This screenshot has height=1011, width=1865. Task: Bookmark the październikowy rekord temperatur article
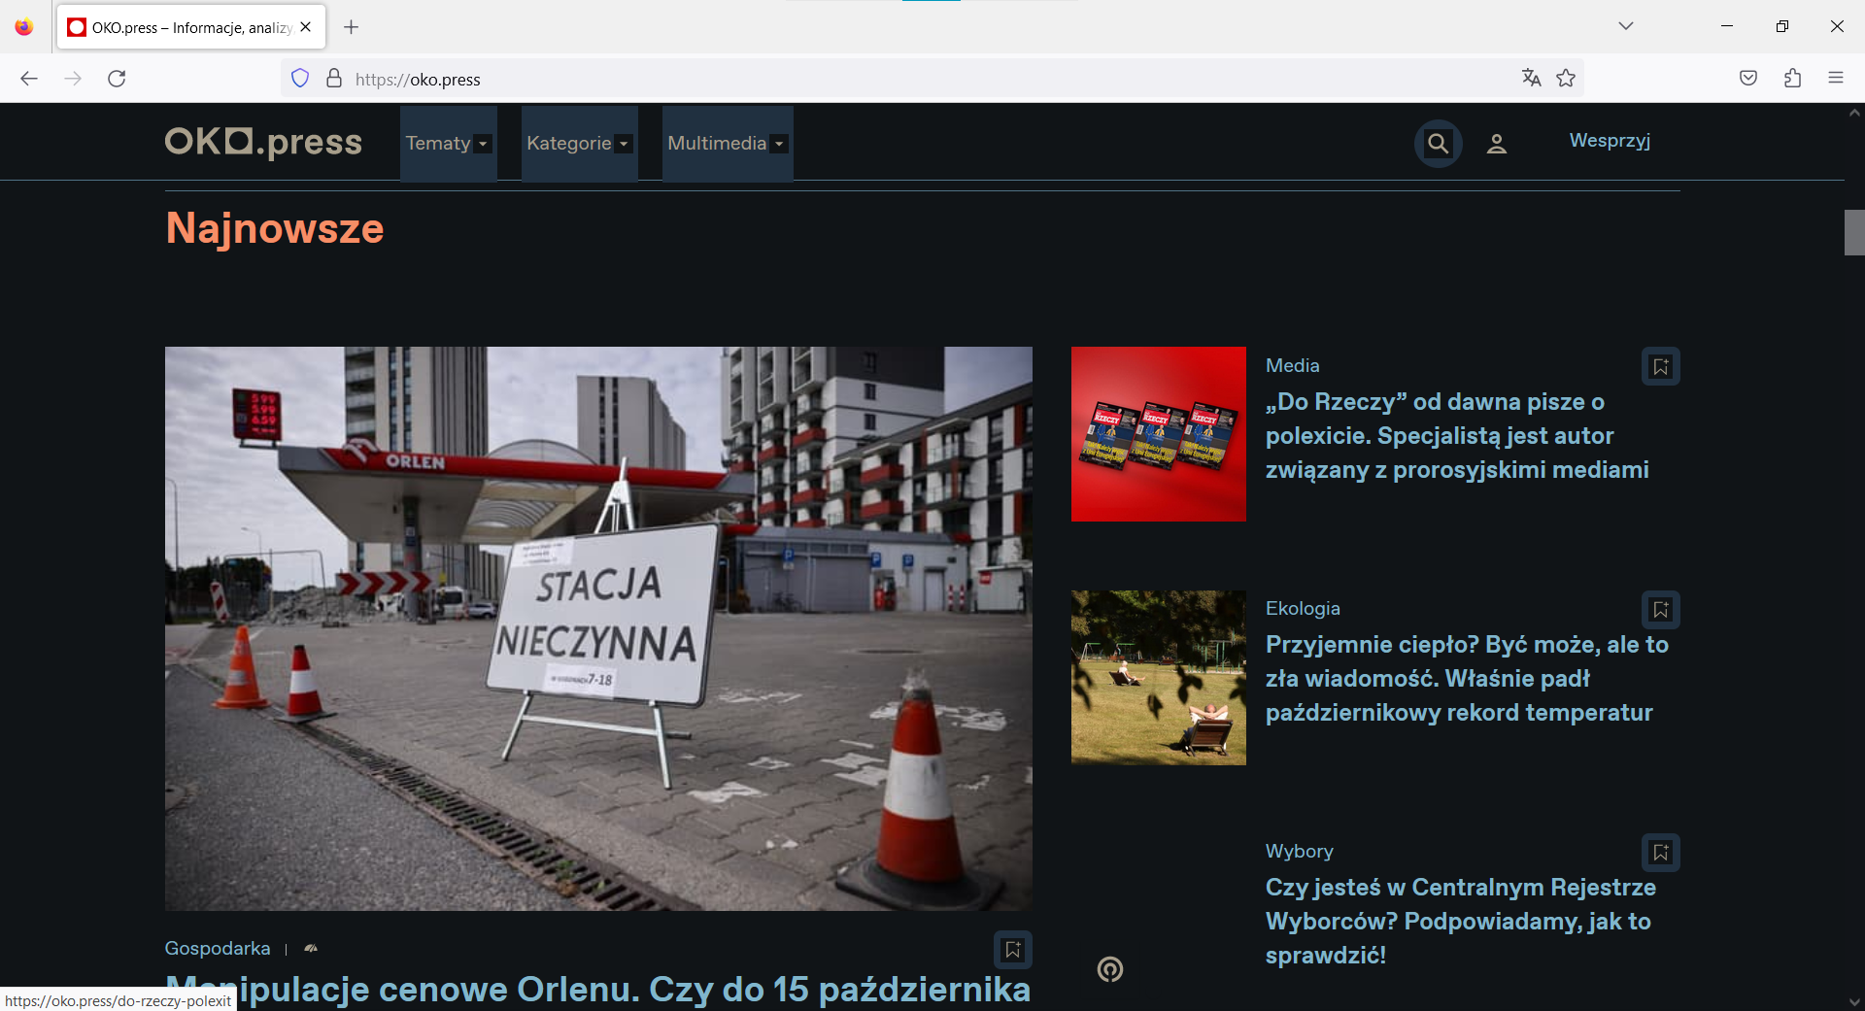1661,609
